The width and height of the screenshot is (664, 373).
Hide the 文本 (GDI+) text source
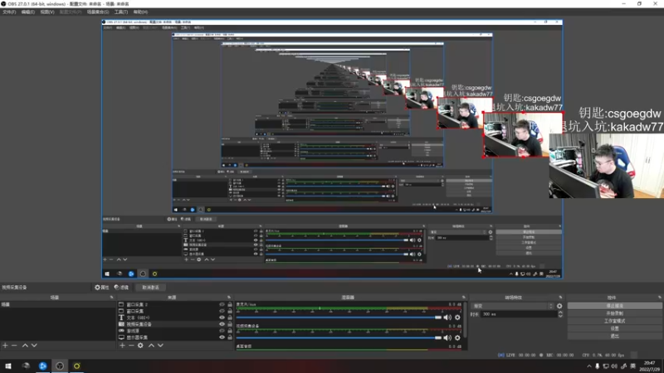tap(222, 317)
